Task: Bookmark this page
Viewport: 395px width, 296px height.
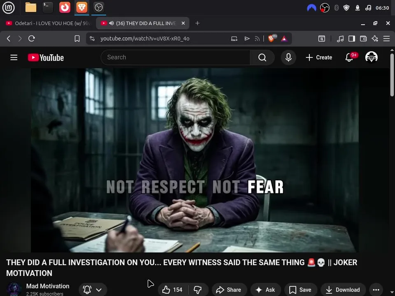Action: 77,39
